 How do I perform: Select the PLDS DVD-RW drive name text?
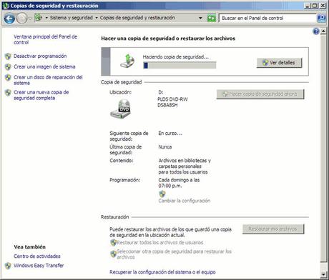click(x=172, y=102)
